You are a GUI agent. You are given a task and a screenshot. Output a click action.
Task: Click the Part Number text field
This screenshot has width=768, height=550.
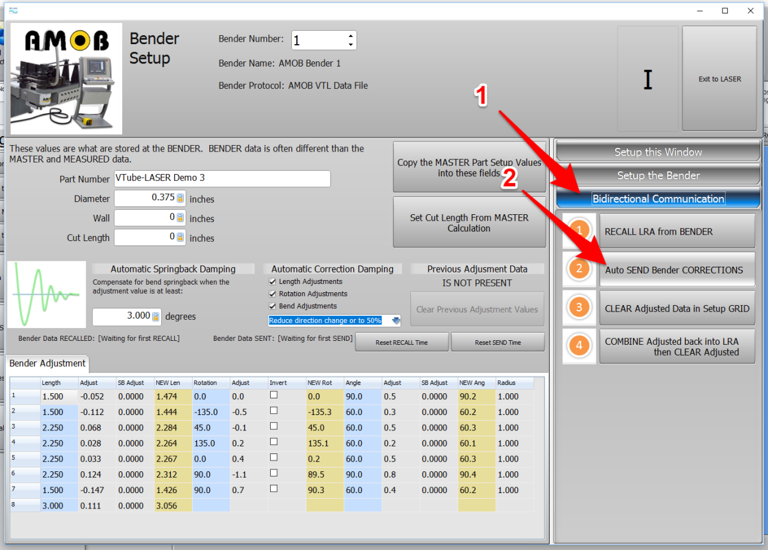[222, 178]
